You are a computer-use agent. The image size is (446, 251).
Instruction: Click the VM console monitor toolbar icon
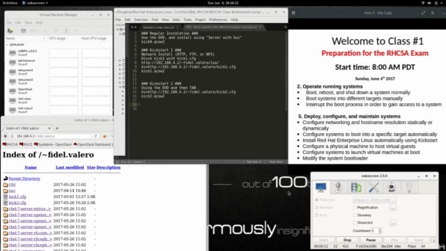tap(23, 31)
